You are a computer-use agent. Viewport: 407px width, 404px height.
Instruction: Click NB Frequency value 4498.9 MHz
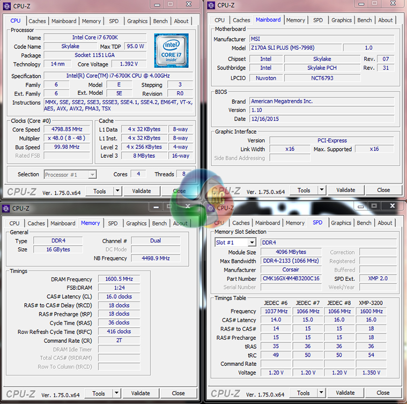point(156,258)
